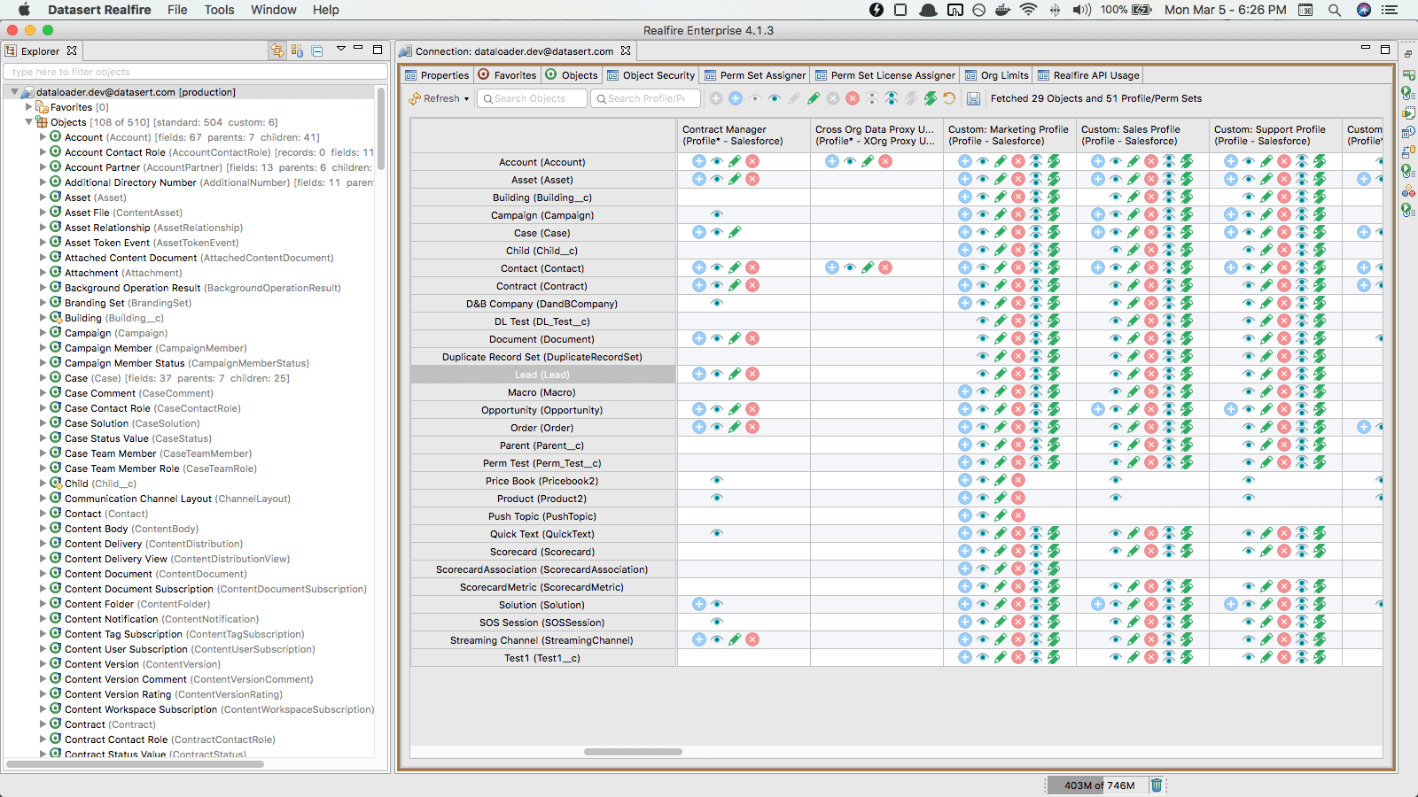
Task: Click the security table horizontal scrollbar thumb
Action: [x=633, y=752]
